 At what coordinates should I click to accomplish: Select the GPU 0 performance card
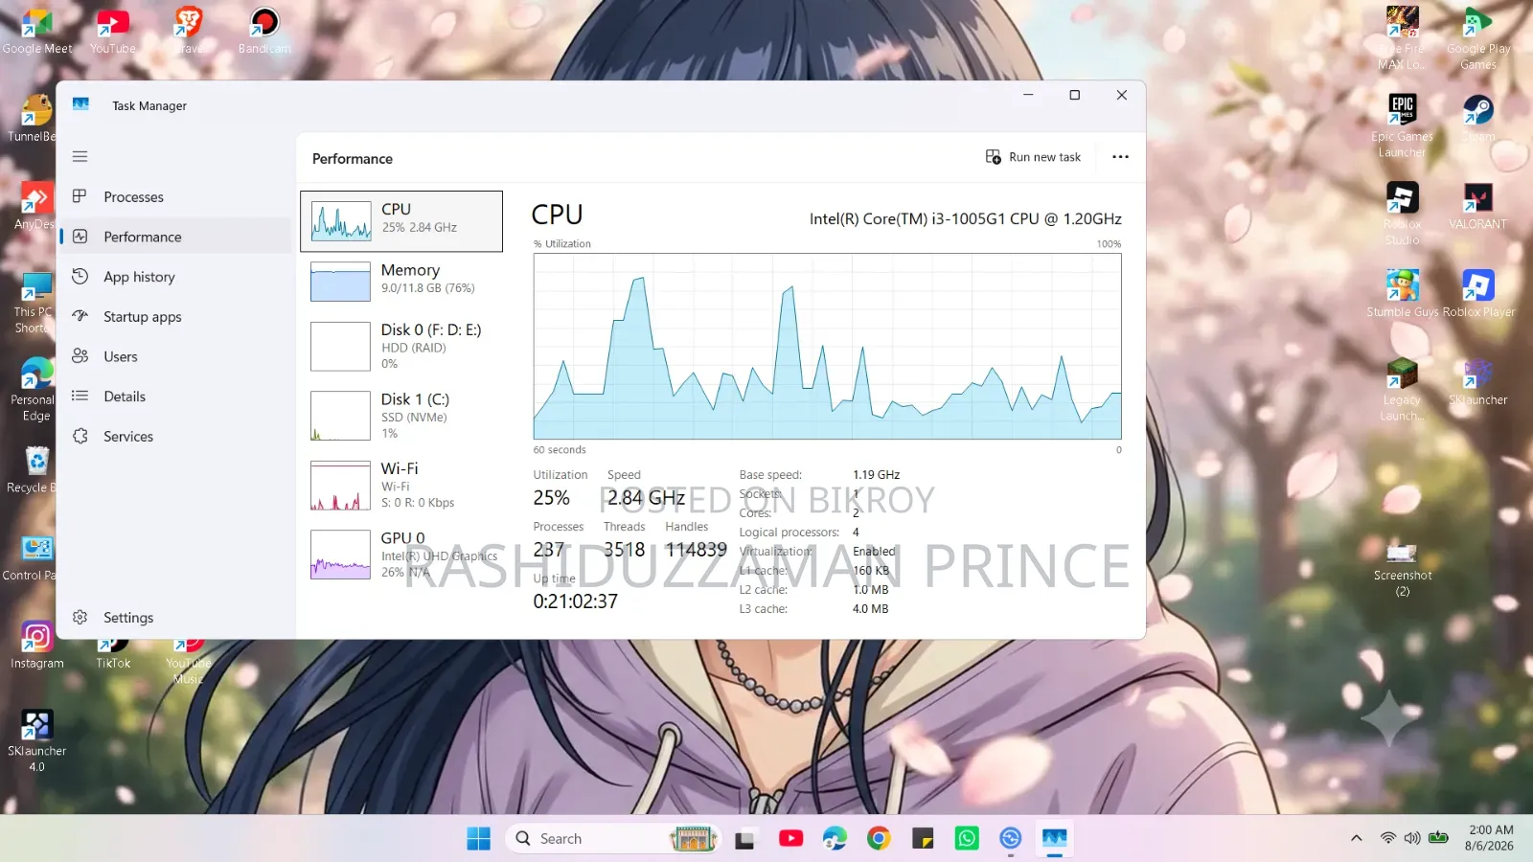(x=401, y=555)
